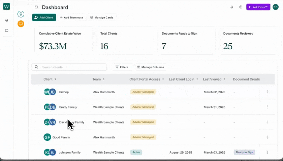
Task: Open Manage Columns options
Action: coord(150,67)
